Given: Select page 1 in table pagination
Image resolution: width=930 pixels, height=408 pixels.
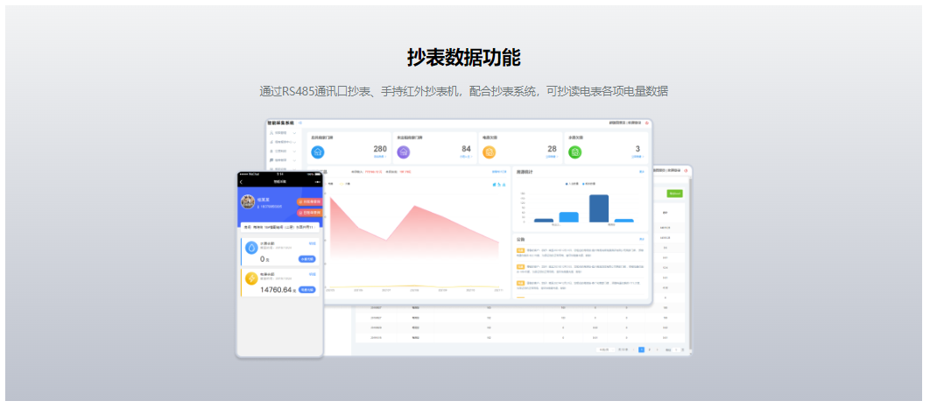Looking at the screenshot, I should [x=641, y=349].
